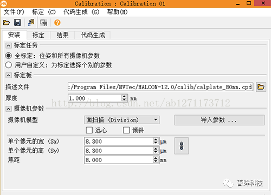Screen dimensions: 271x195
Task: Open help via orange question mark icon
Action: pyautogui.click(x=57, y=23)
